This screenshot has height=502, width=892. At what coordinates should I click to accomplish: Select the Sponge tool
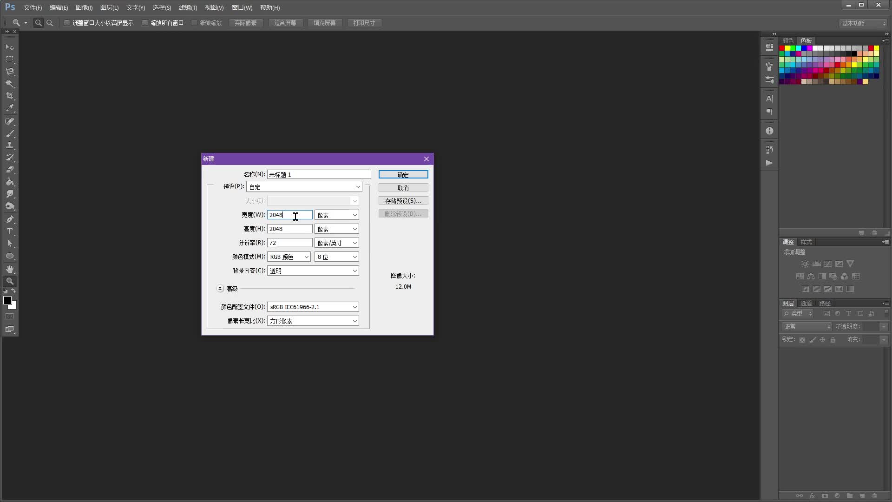click(x=10, y=206)
